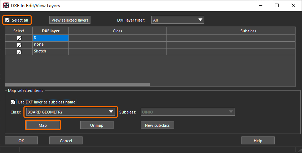Click the New subclass button
The height and width of the screenshot is (153, 302).
point(157,125)
